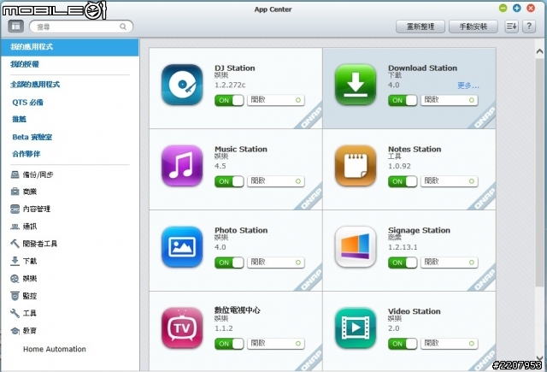Turn off Download Station ON switch
Image resolution: width=547 pixels, height=372 pixels.
click(403, 101)
